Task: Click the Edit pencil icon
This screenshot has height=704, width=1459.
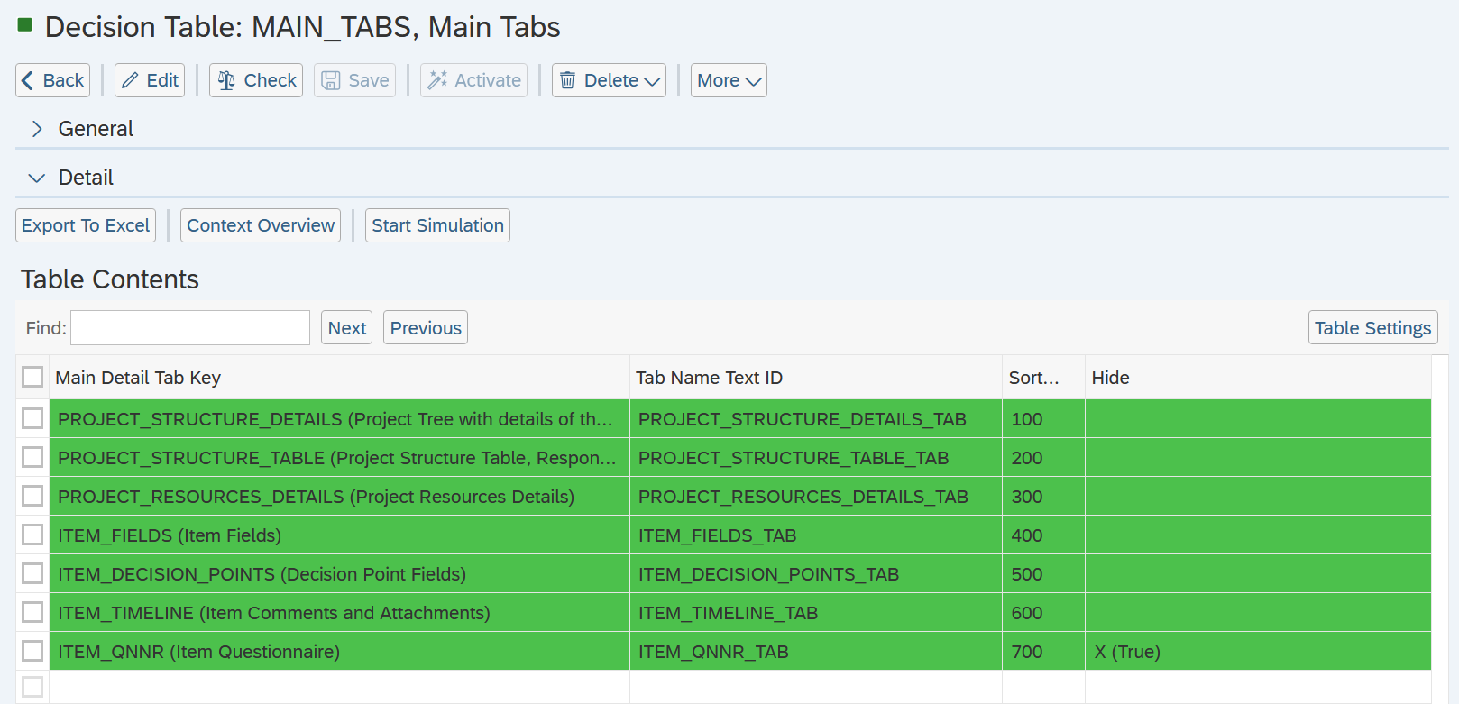Action: pos(131,80)
